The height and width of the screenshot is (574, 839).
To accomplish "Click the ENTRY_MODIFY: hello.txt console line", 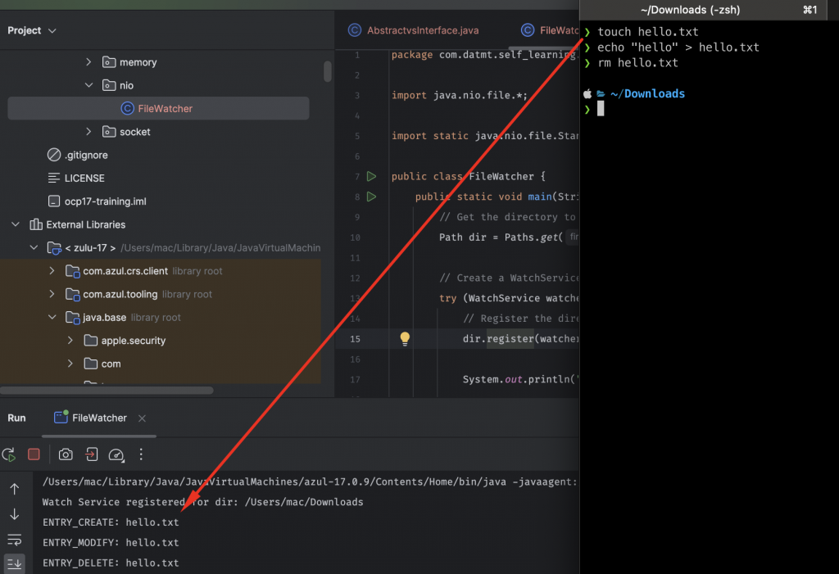I will pyautogui.click(x=111, y=542).
